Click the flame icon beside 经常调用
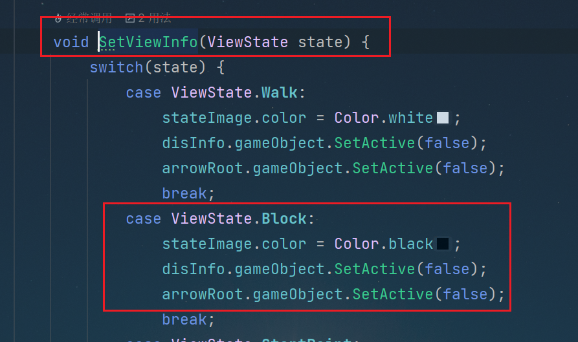 click(58, 17)
